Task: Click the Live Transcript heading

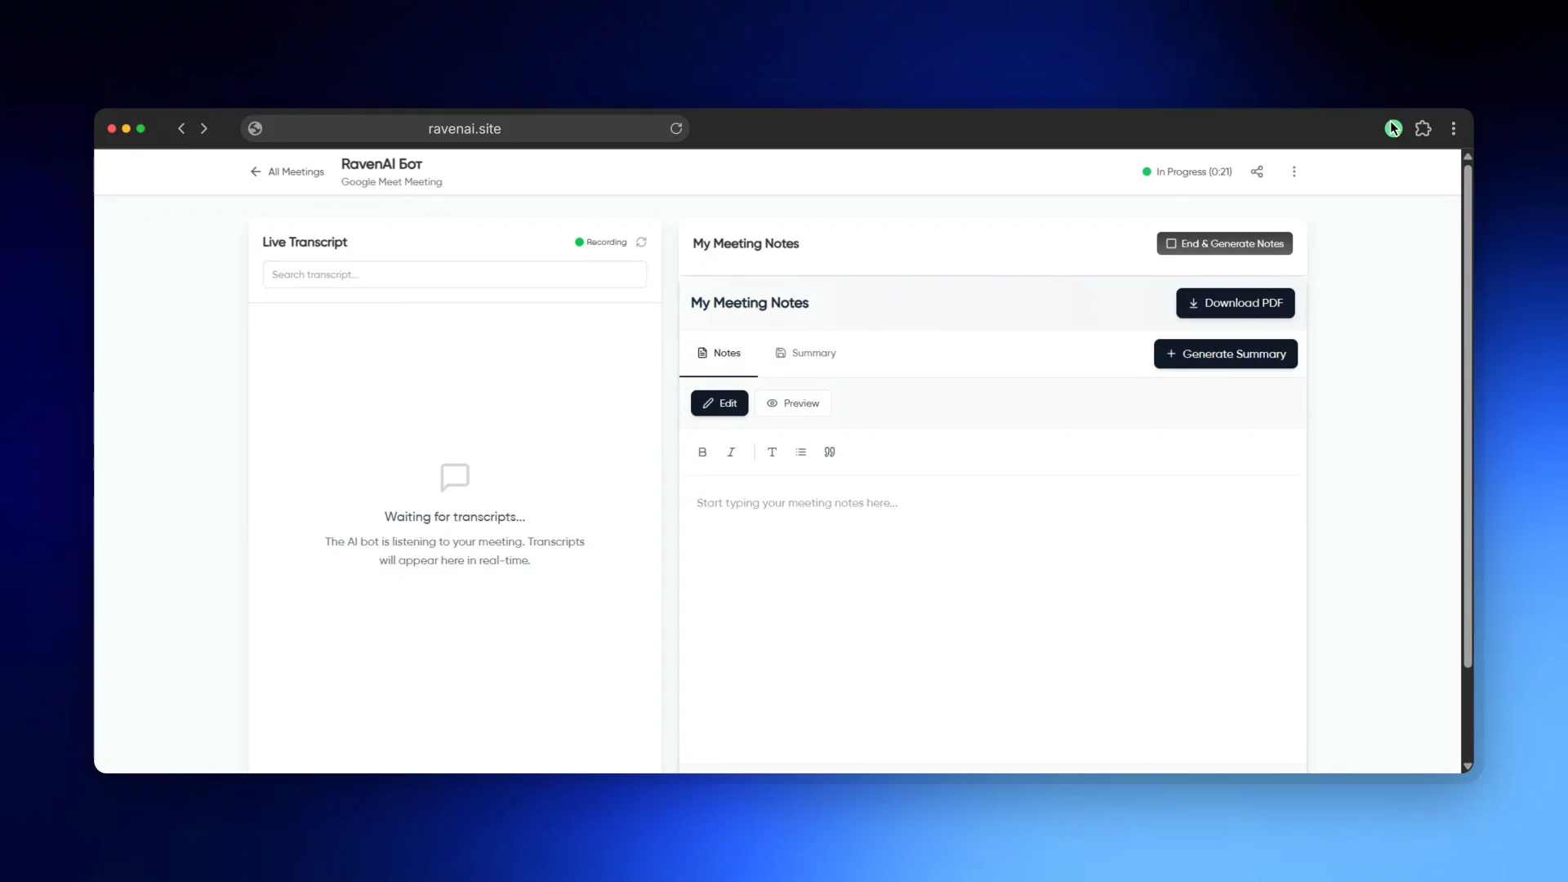Action: 305,242
